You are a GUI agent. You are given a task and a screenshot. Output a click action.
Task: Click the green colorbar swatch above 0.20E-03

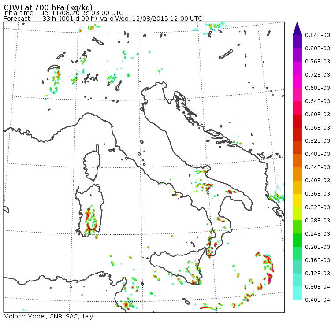297,240
